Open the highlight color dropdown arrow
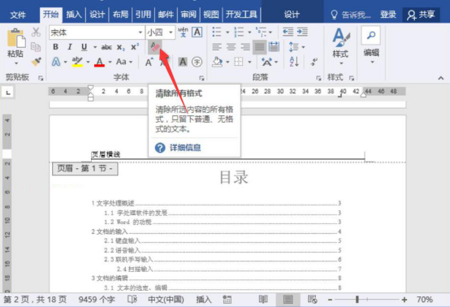This screenshot has width=450, height=307. [x=88, y=62]
